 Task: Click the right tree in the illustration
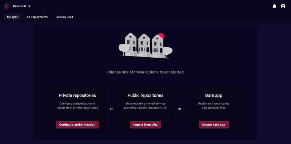[x=167, y=51]
